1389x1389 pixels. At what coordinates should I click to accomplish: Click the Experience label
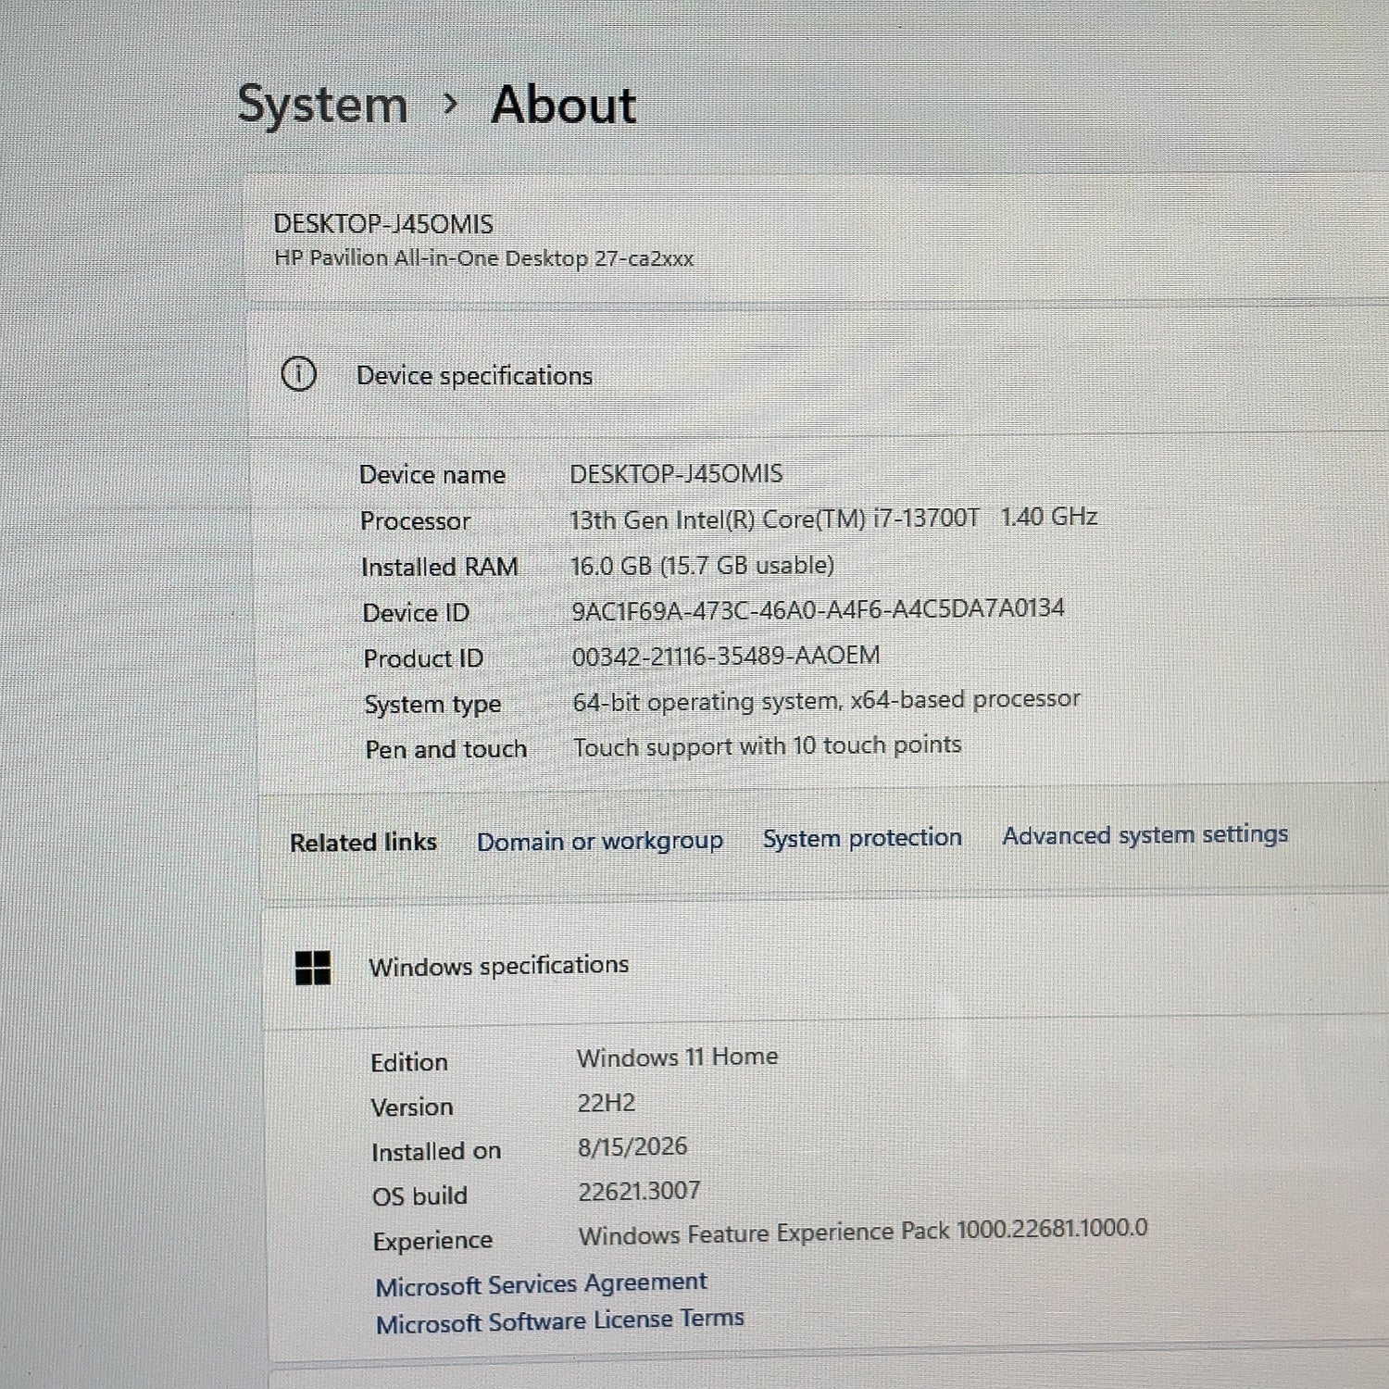(432, 1241)
